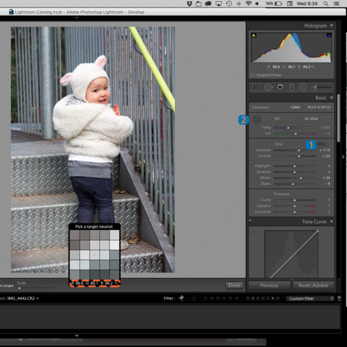Toggle the Tone Curve panel on/off switch

[x=250, y=221]
